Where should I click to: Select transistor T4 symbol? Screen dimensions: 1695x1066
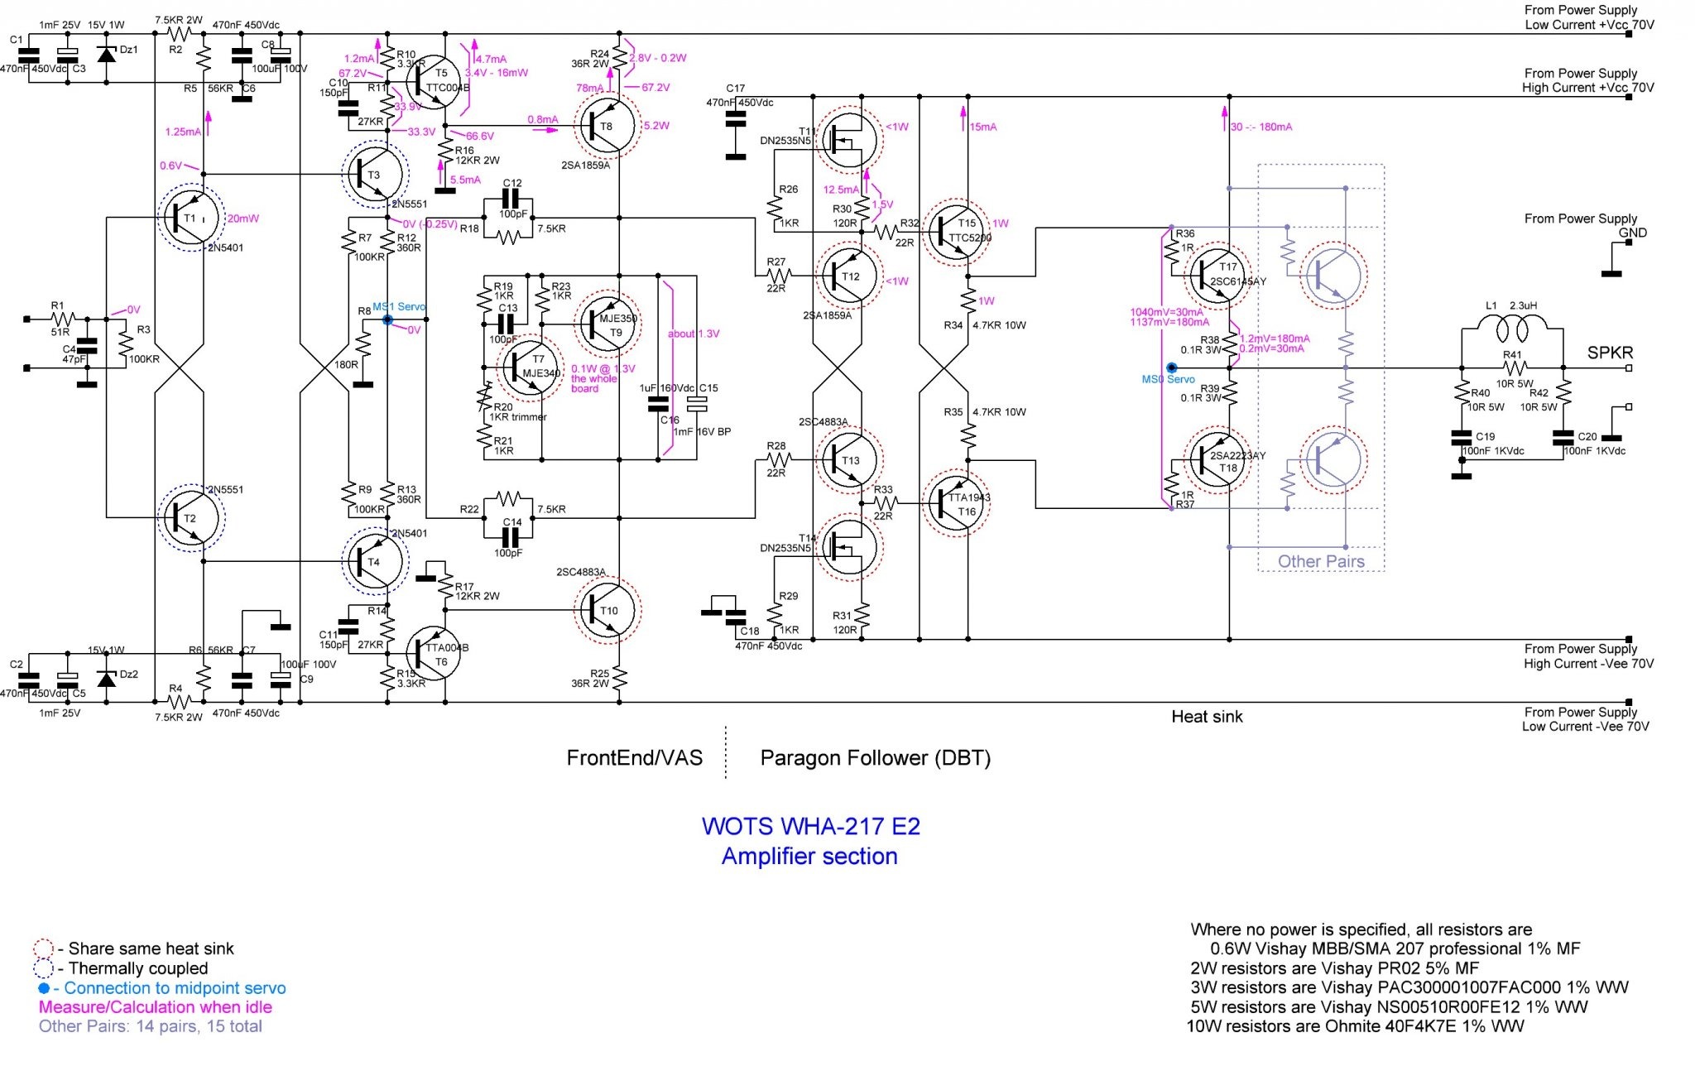375,562
